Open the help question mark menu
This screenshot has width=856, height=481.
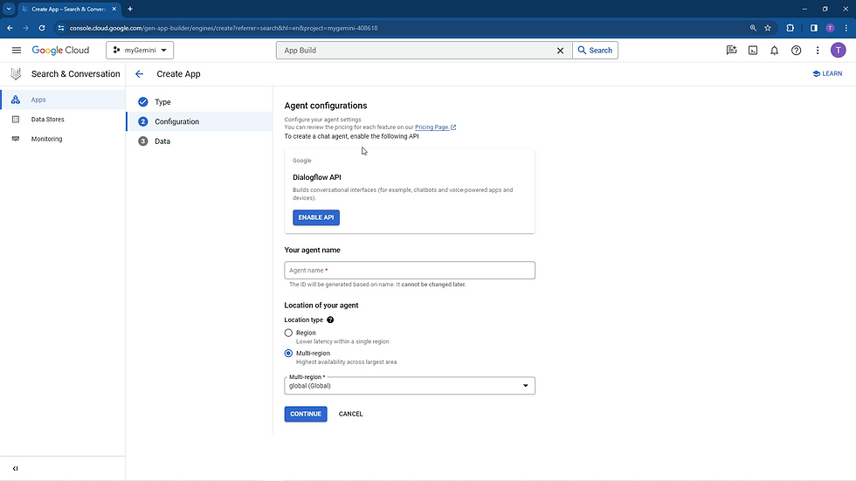(796, 50)
